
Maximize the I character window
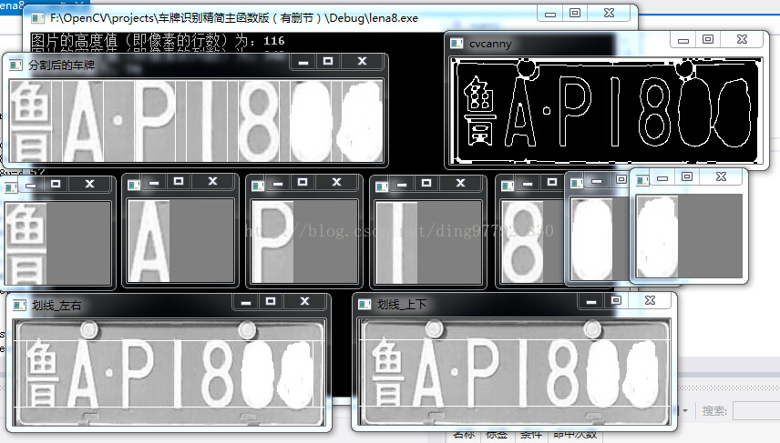pos(426,183)
